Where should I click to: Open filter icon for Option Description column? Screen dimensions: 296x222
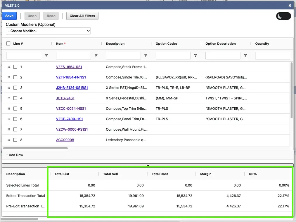[245, 56]
